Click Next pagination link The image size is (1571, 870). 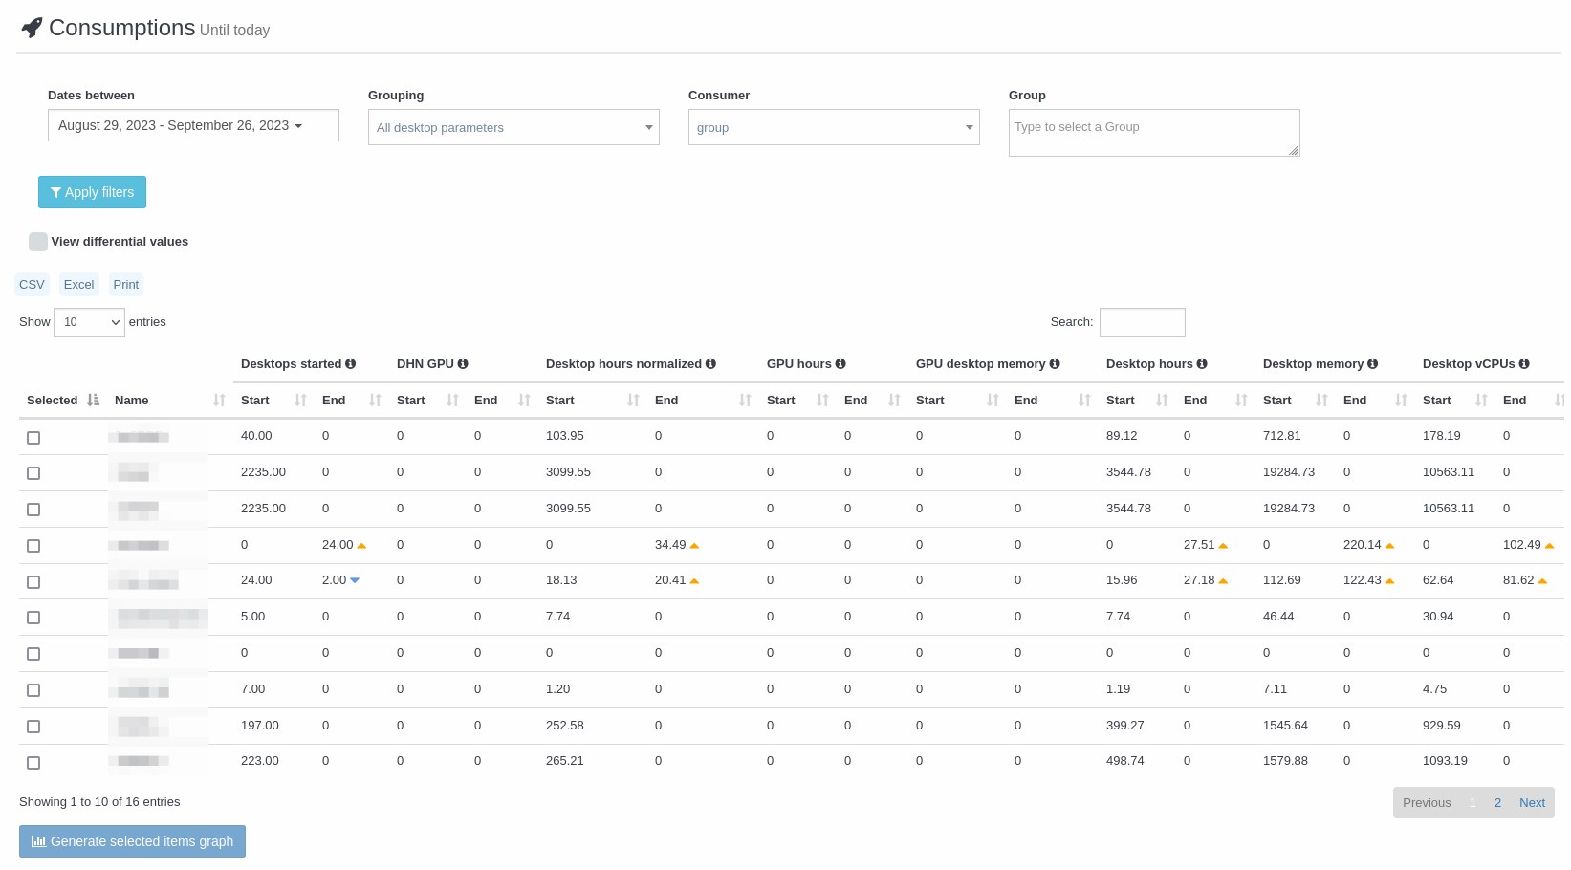click(1532, 803)
